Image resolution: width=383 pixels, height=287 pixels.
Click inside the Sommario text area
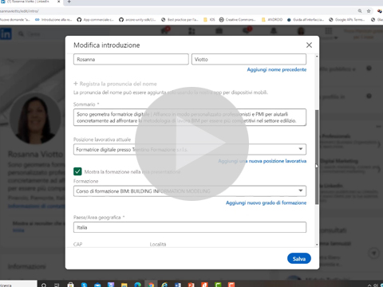190,117
